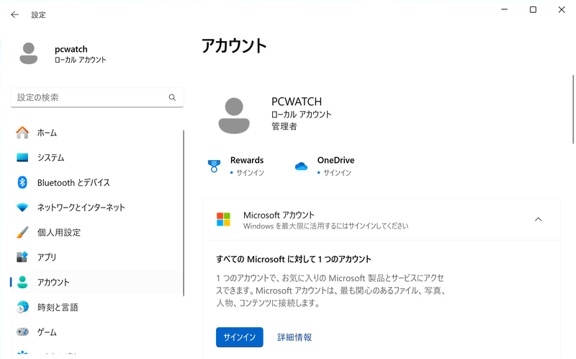Open the 詳細情報 link
Viewport: 576px width, 359px height.
coord(294,337)
